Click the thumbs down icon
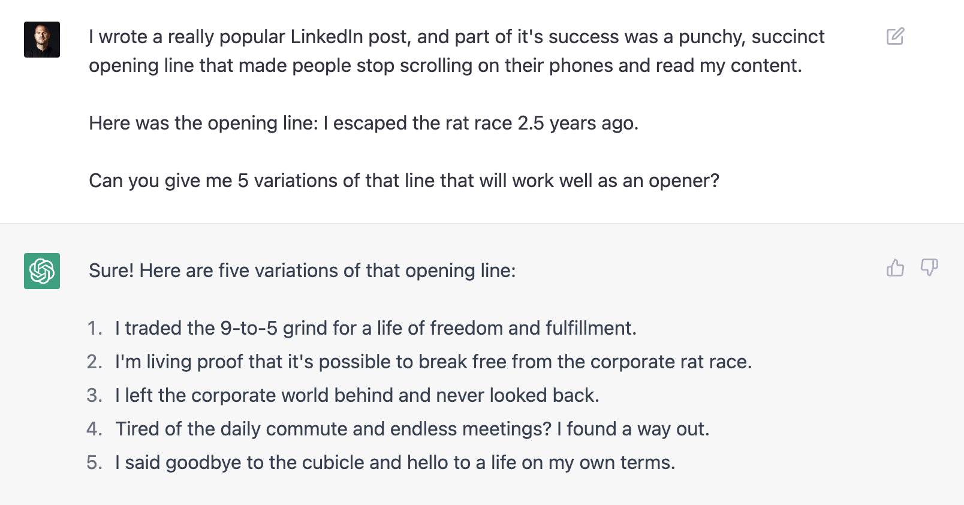The image size is (964, 505). [x=929, y=267]
